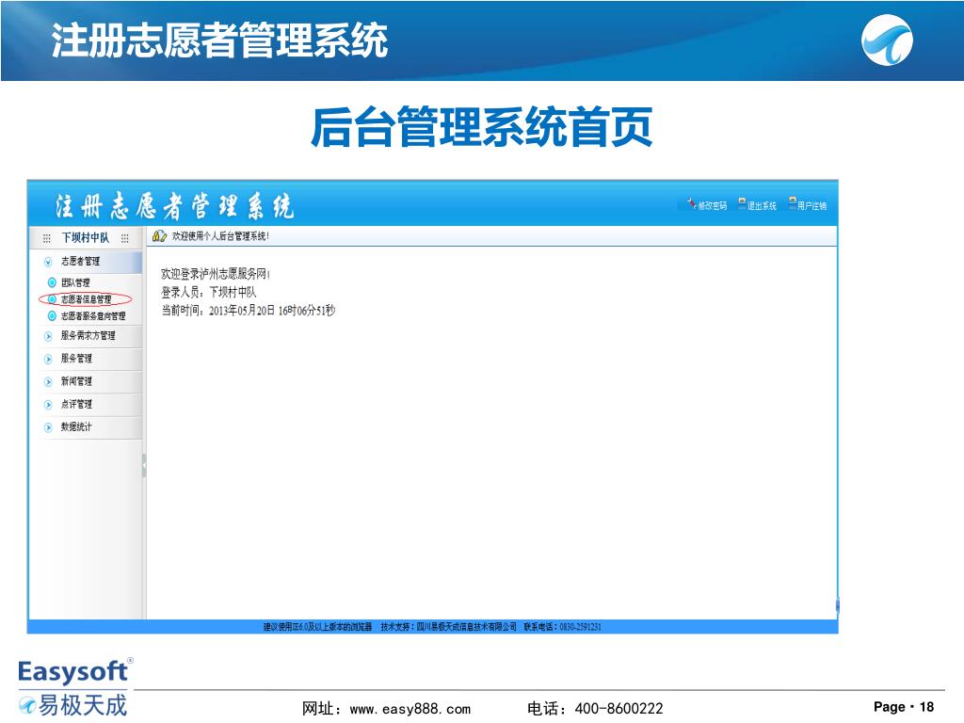
Task: Click the 欢迎登录泸州志愿服务网 text
Action: click(216, 274)
